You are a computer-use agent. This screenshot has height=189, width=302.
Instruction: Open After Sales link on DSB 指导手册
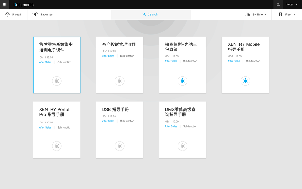pos(108,121)
